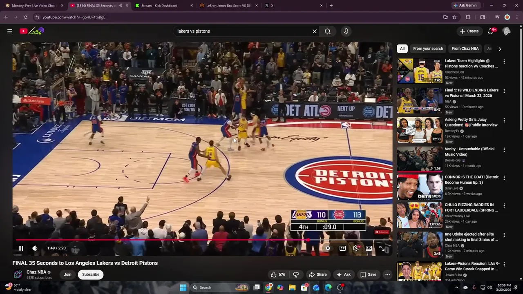Open a new browser tab
Screen dimensions: 523x294
(331, 6)
